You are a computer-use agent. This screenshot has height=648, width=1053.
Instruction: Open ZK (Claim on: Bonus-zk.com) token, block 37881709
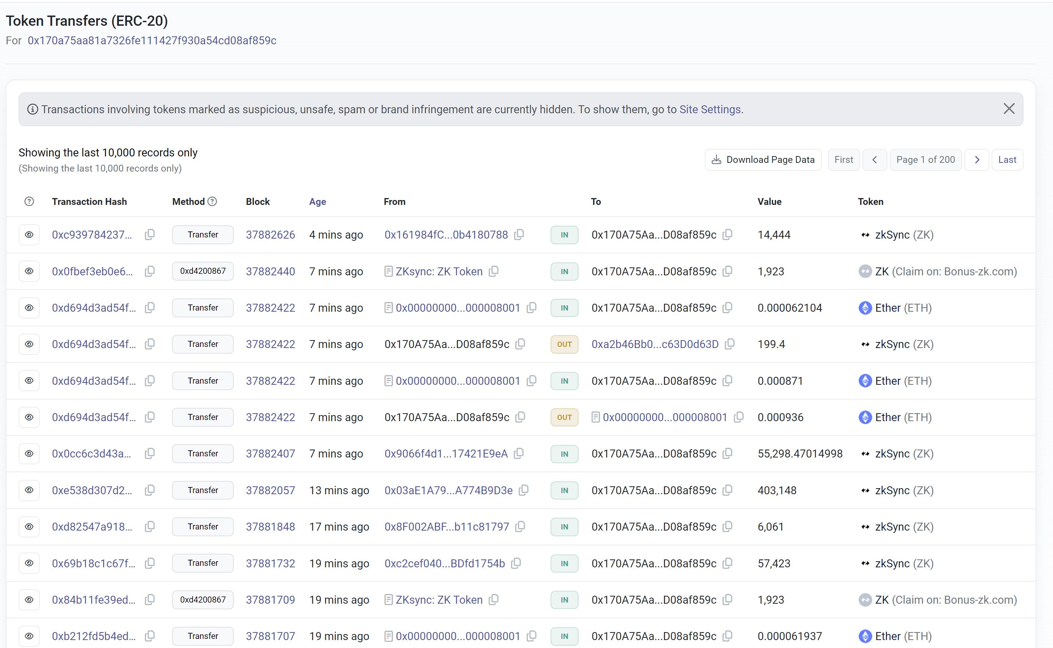coord(938,599)
